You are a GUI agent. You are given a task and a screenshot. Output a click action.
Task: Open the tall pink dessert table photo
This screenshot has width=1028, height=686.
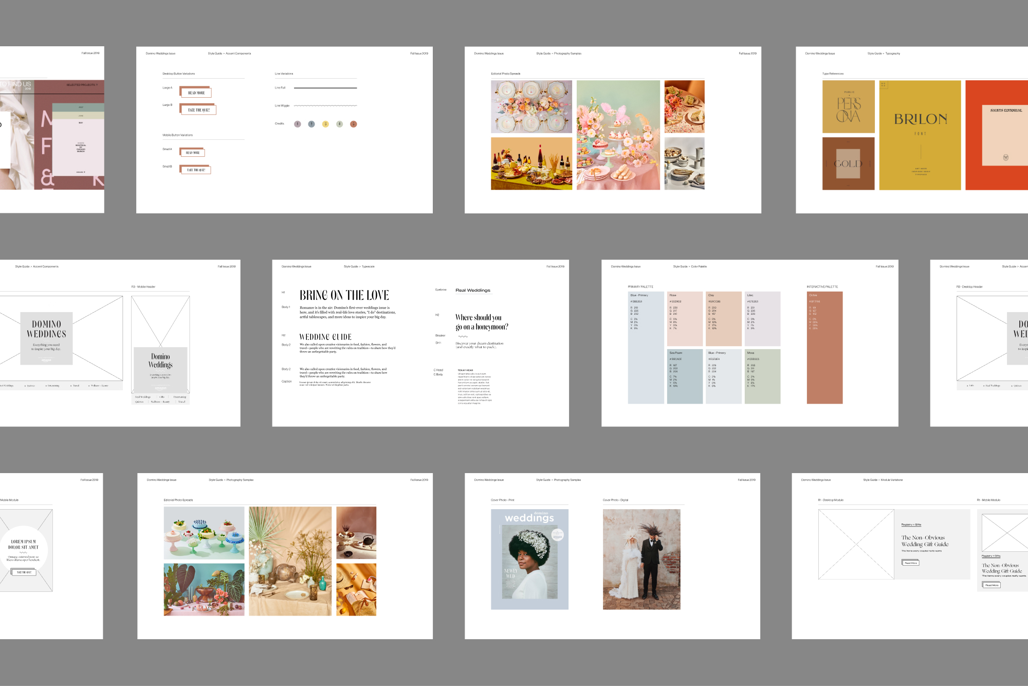(618, 135)
